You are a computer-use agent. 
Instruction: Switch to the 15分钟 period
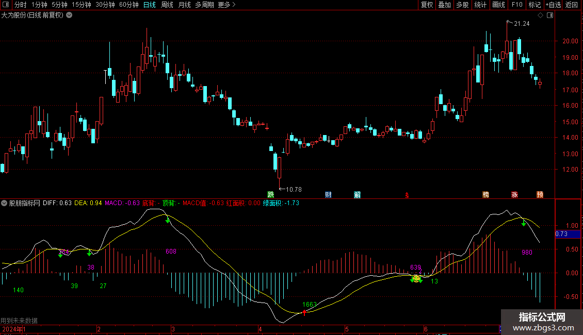(x=82, y=5)
